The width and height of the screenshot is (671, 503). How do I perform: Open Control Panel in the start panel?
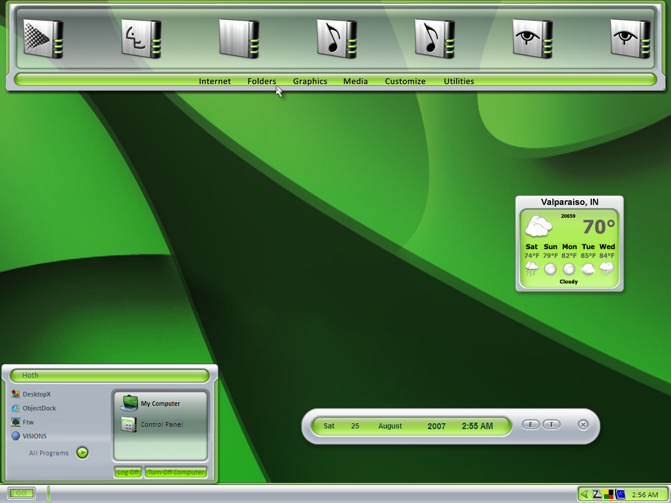pyautogui.click(x=152, y=424)
